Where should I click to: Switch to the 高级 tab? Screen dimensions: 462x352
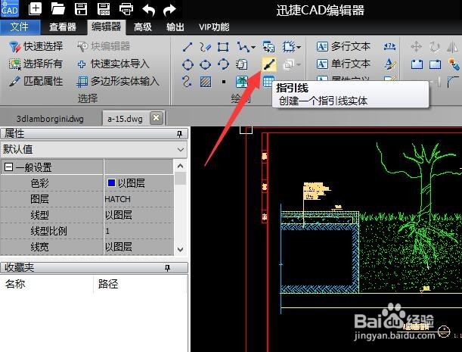(x=143, y=27)
